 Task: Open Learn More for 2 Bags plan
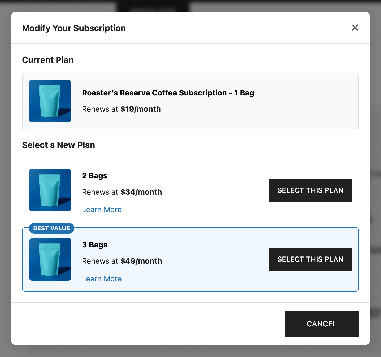tap(102, 210)
